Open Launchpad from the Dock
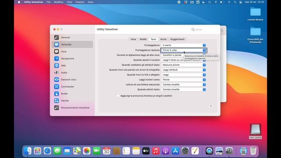The height and width of the screenshot is (158, 281). [x=37, y=151]
